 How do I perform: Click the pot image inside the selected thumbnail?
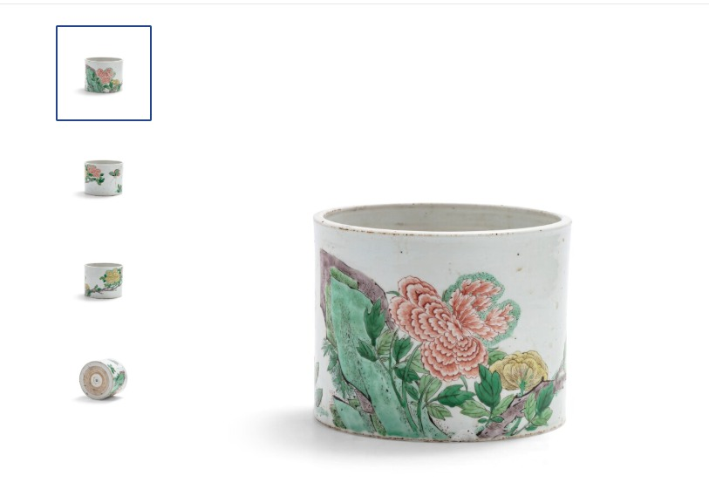[104, 75]
